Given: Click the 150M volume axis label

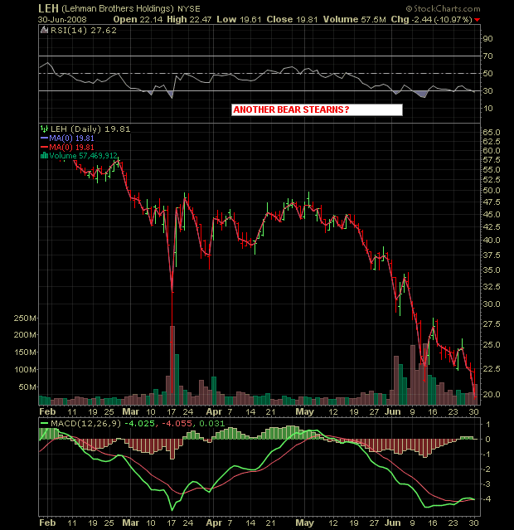Looking at the screenshot, I should [x=25, y=353].
